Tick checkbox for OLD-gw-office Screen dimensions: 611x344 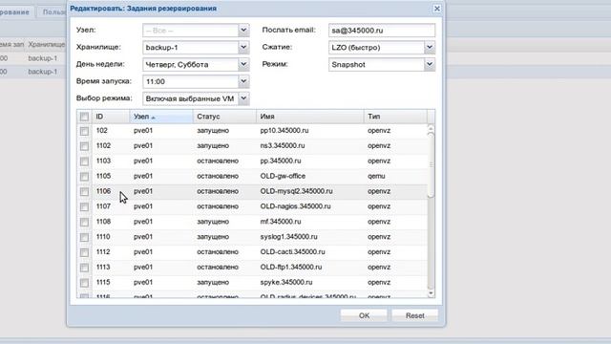(x=84, y=177)
